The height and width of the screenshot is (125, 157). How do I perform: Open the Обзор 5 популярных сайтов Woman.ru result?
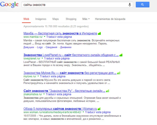tap(60, 109)
